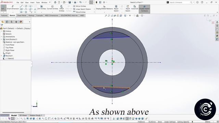Open the View menu
The width and height of the screenshot is (219, 123).
27,2
